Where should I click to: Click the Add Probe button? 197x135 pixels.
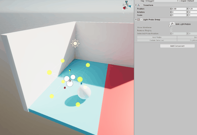pyautogui.click(x=157, y=37)
